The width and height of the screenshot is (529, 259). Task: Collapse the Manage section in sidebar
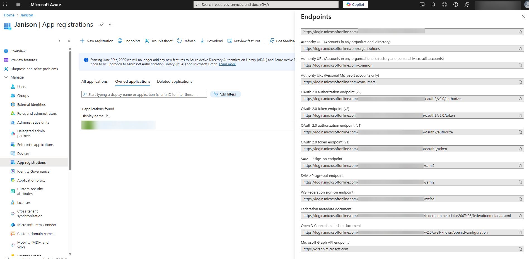coord(6,77)
